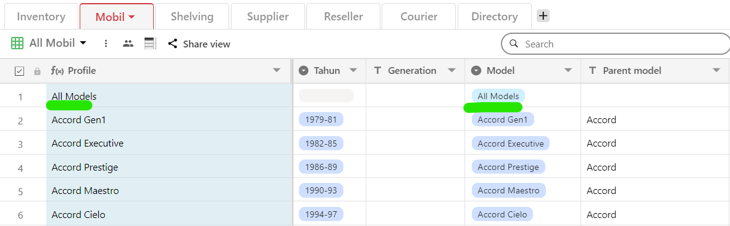Open the Parent model column dropdown arrow
The height and width of the screenshot is (226, 730).
[716, 71]
